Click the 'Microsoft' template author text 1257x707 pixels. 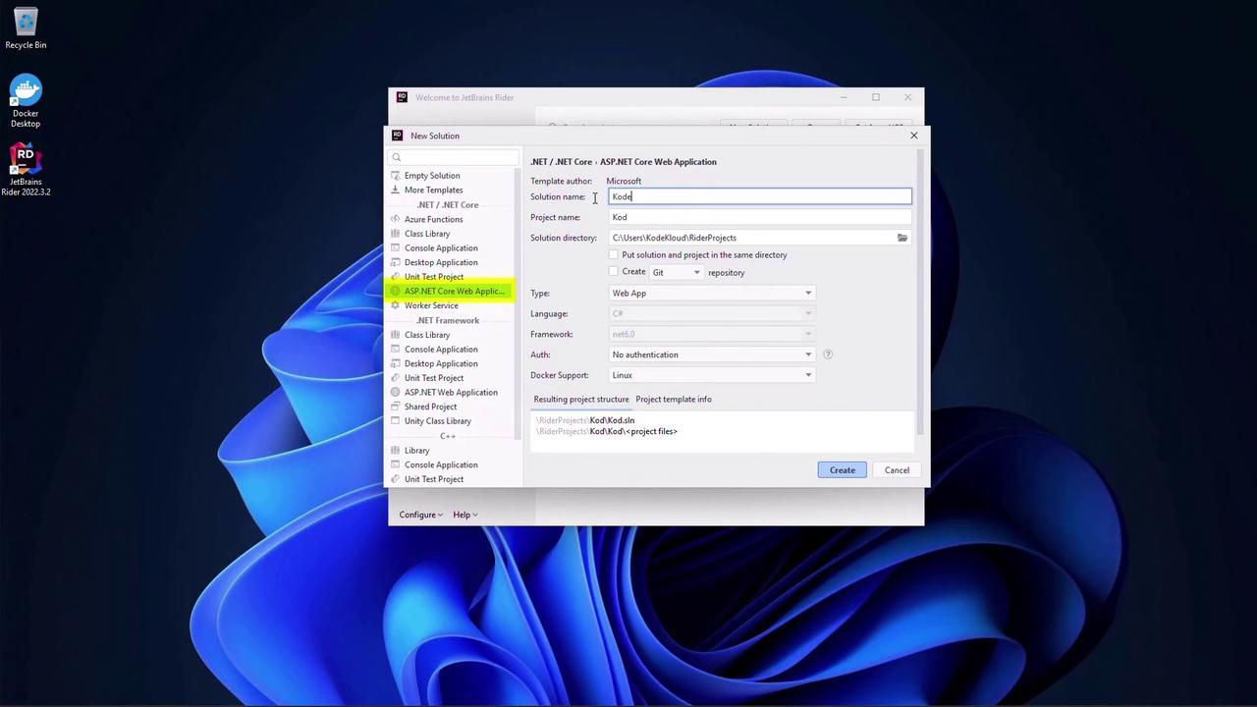pos(624,181)
